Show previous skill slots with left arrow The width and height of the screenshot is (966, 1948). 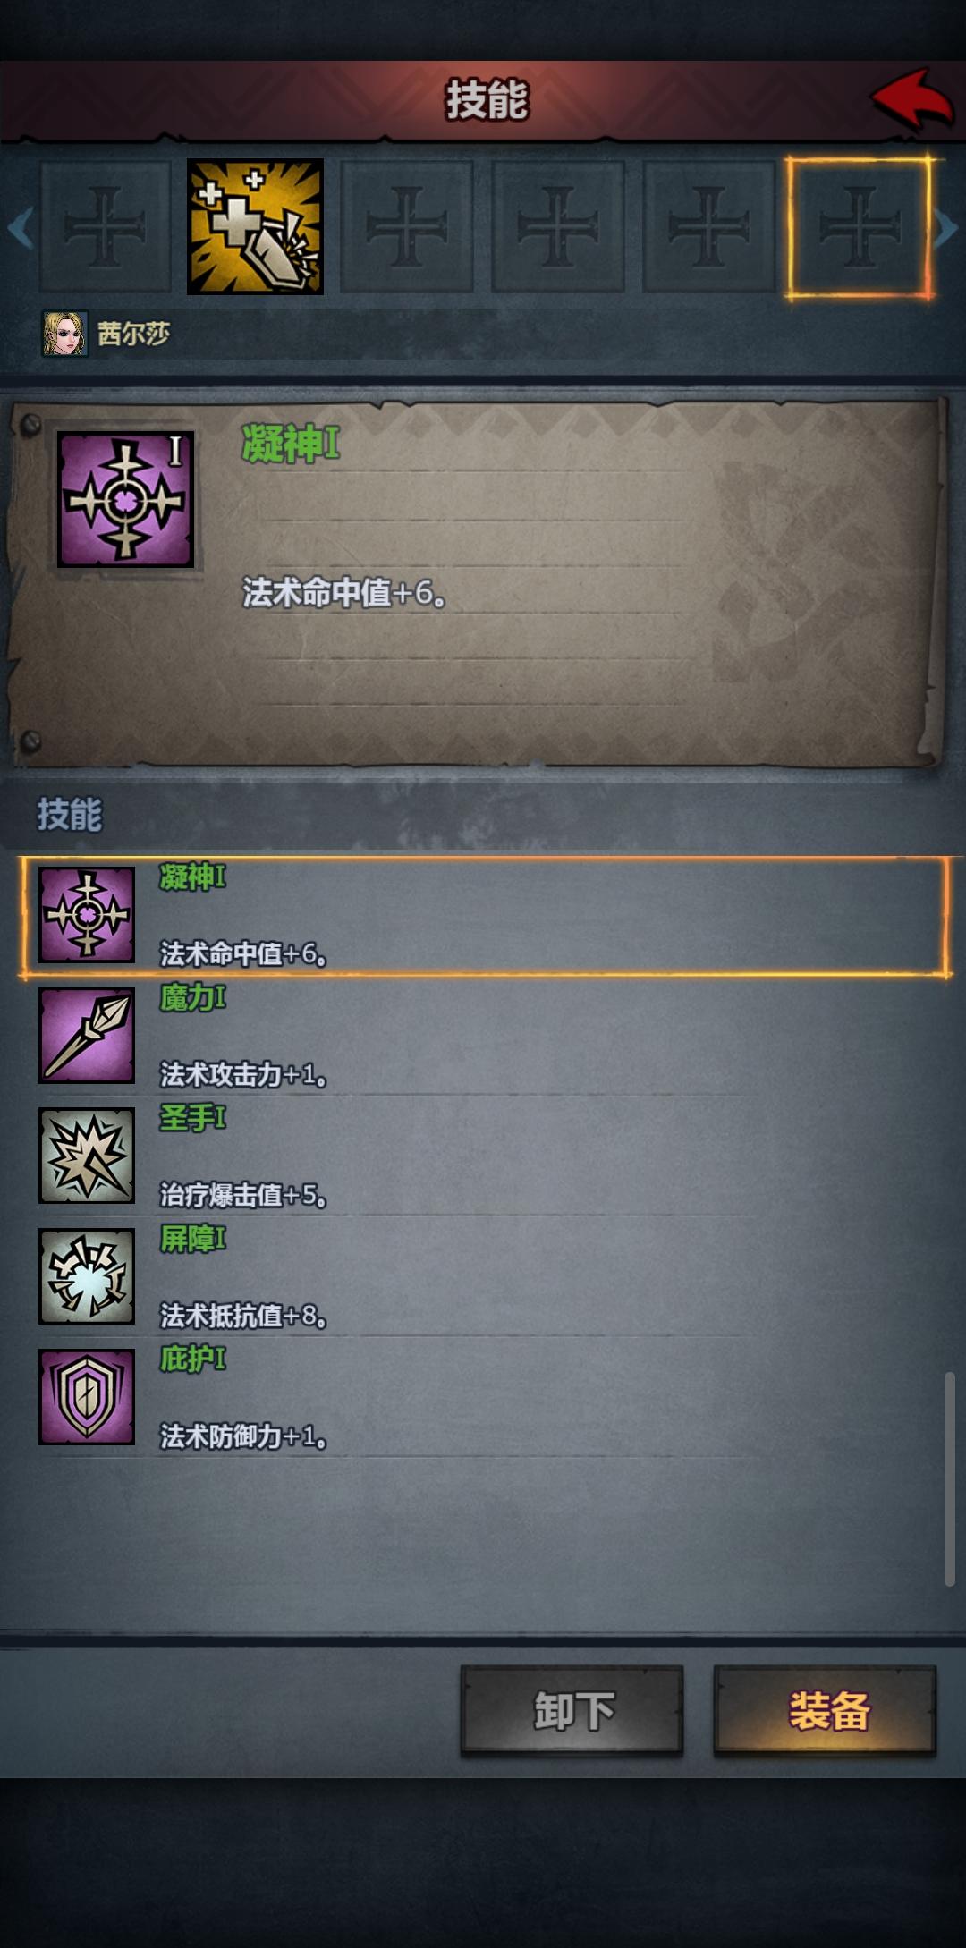[20, 227]
